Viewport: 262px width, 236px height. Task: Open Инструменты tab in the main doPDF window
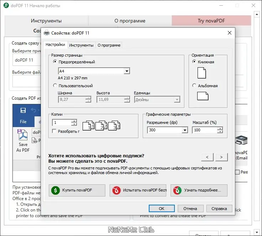[46, 21]
